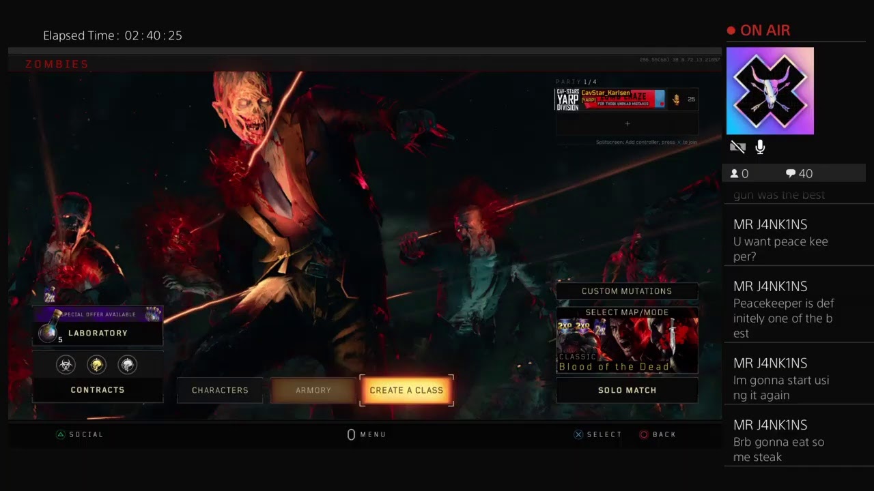874x491 pixels.
Task: Open Blood of the Dead map selection
Action: coord(627,340)
